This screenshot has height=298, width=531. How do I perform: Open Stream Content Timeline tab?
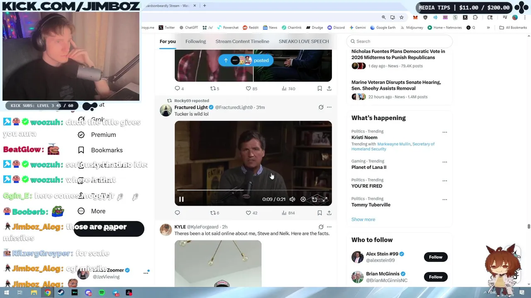(x=242, y=41)
